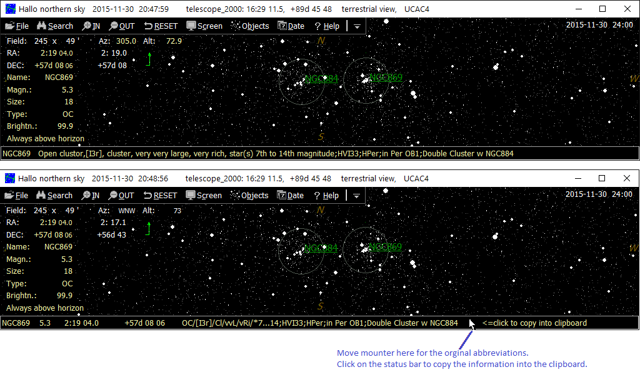The image size is (640, 372).
Task: Maximize the upper Hallo northern sky window
Action: coord(602,9)
